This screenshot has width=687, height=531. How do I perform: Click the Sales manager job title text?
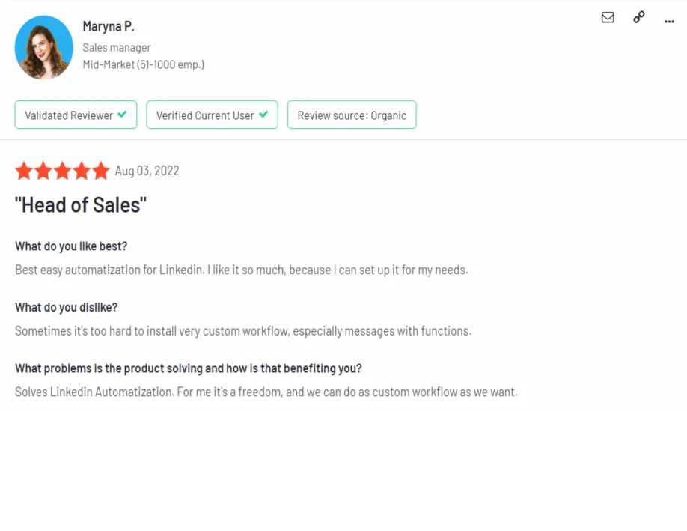click(117, 48)
